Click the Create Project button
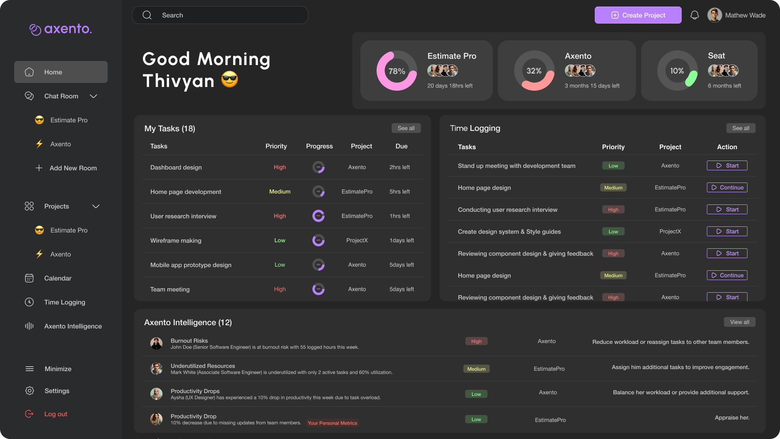This screenshot has width=780, height=439. click(x=638, y=15)
